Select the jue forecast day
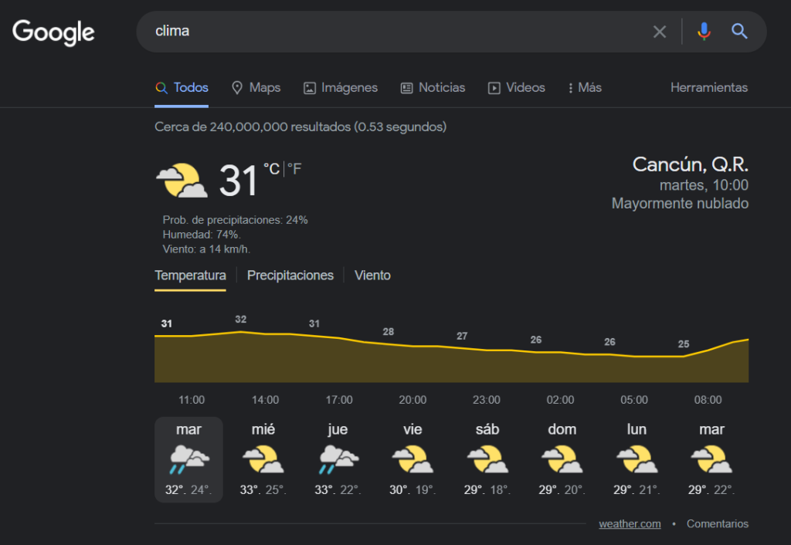 (338, 459)
